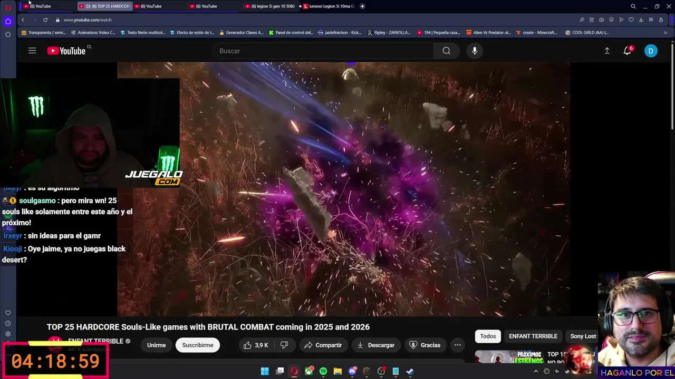Open the 'Texto Neón multicol...' bookmark
The height and width of the screenshot is (379, 675).
(143, 32)
